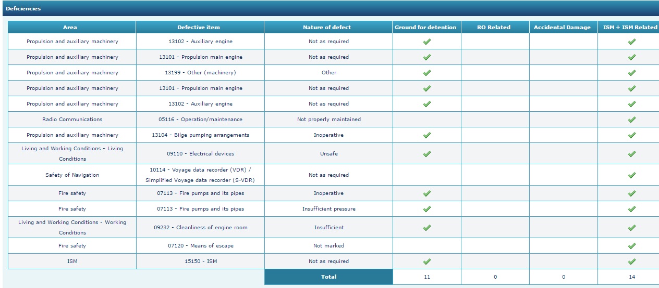659x288 pixels.
Task: Click the Nature of defect column header
Action: pyautogui.click(x=328, y=27)
